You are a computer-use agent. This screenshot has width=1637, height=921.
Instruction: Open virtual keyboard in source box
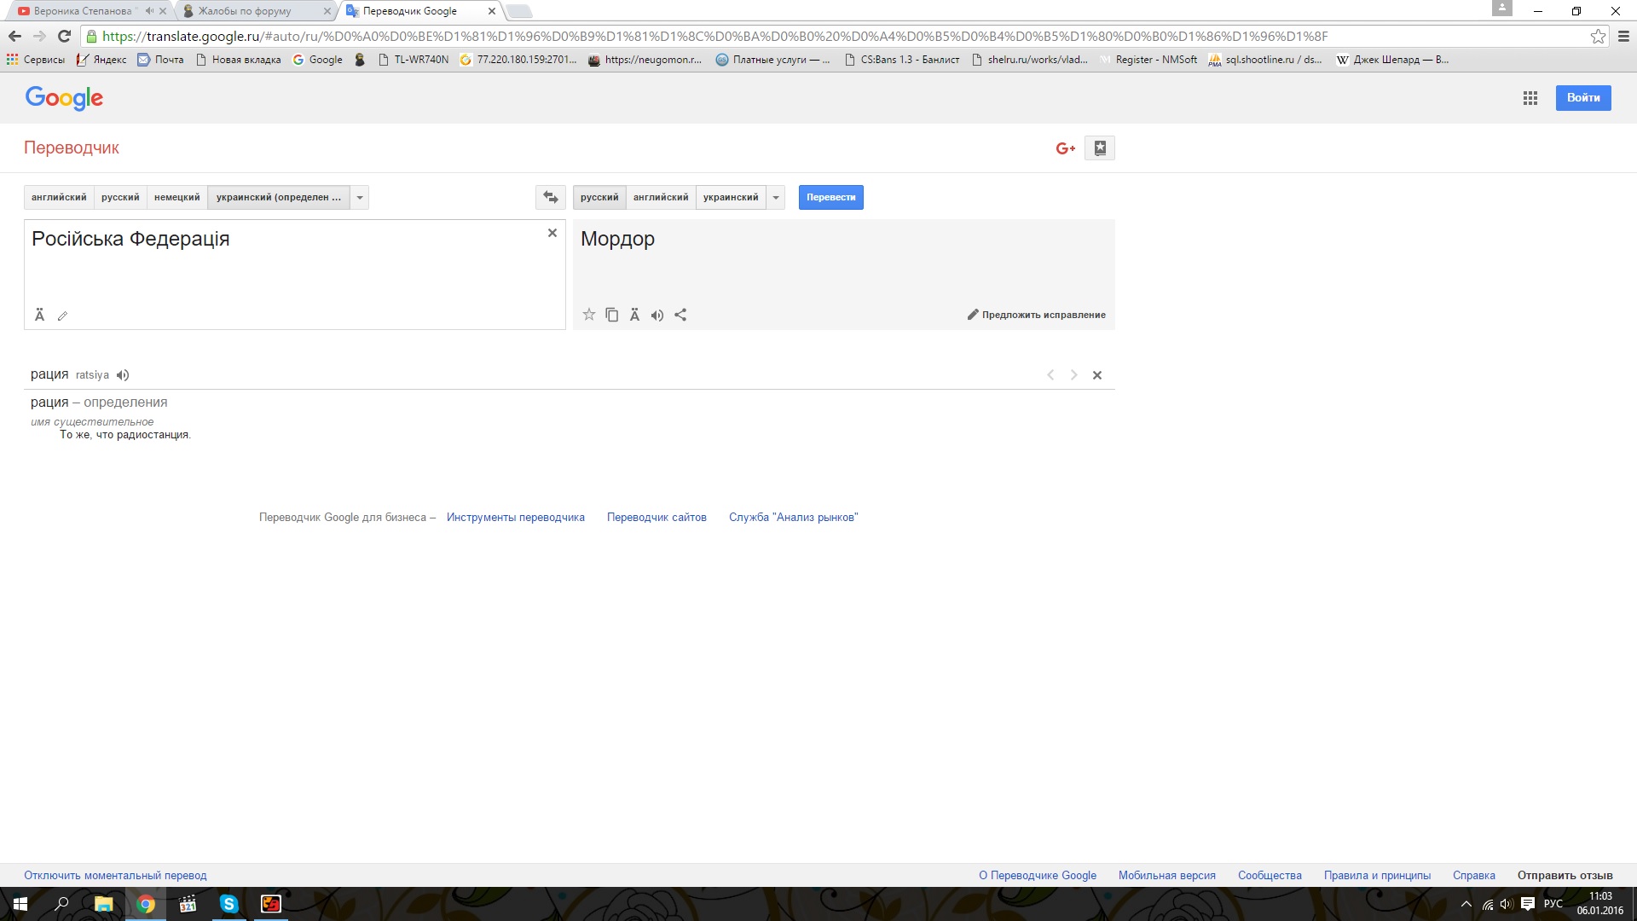coord(39,316)
